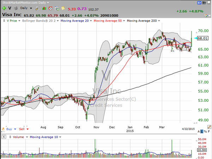Click the 20901000 volume figure

(x=109, y=16)
